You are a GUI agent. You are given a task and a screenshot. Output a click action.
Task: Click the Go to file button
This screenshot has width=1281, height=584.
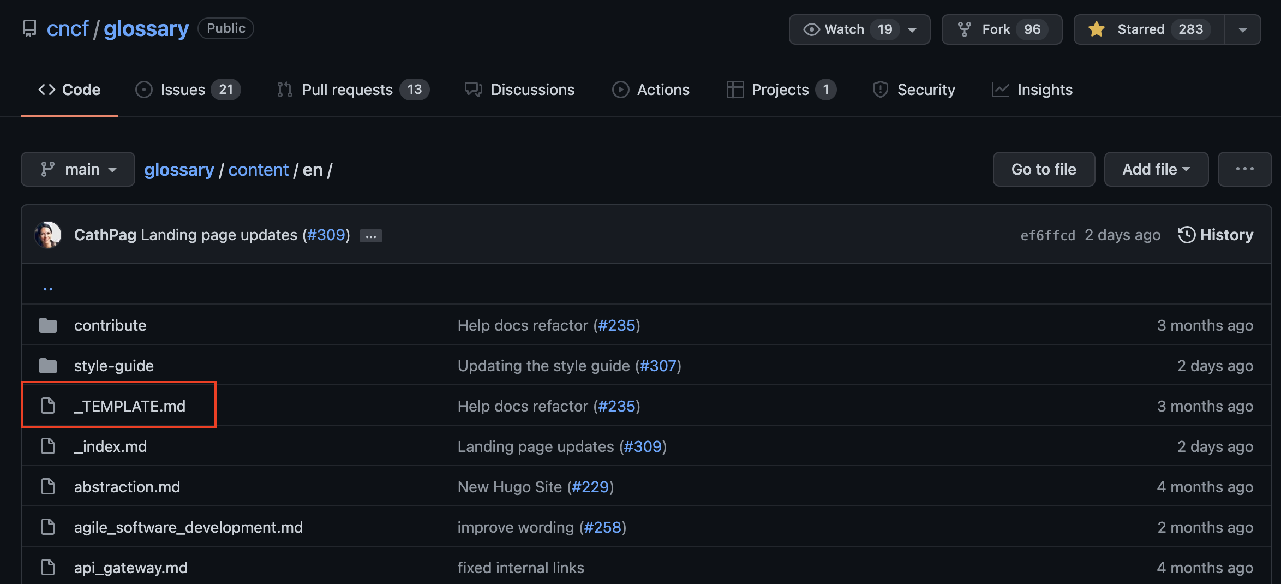[1043, 169]
